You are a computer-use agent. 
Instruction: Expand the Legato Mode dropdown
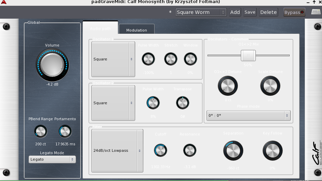click(x=52, y=159)
